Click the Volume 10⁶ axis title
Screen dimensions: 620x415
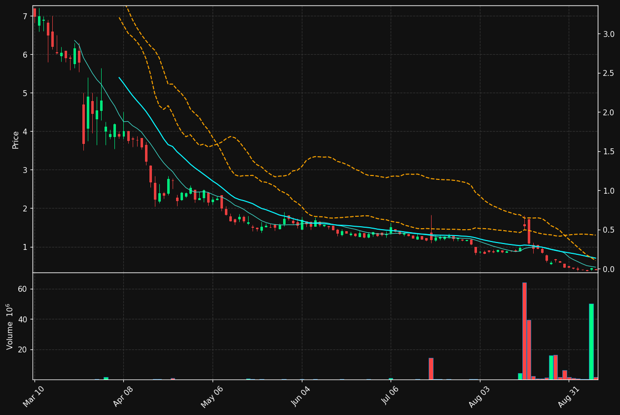coord(10,326)
